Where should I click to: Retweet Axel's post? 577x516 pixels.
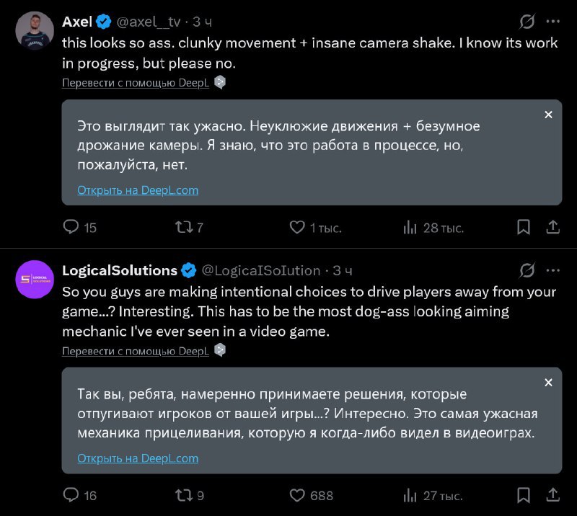[x=185, y=228]
